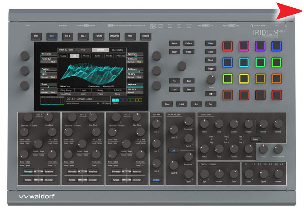This screenshot has height=218, width=304.
Task: Adjust the Spectrum slider on touchscreen
Action: (136, 56)
